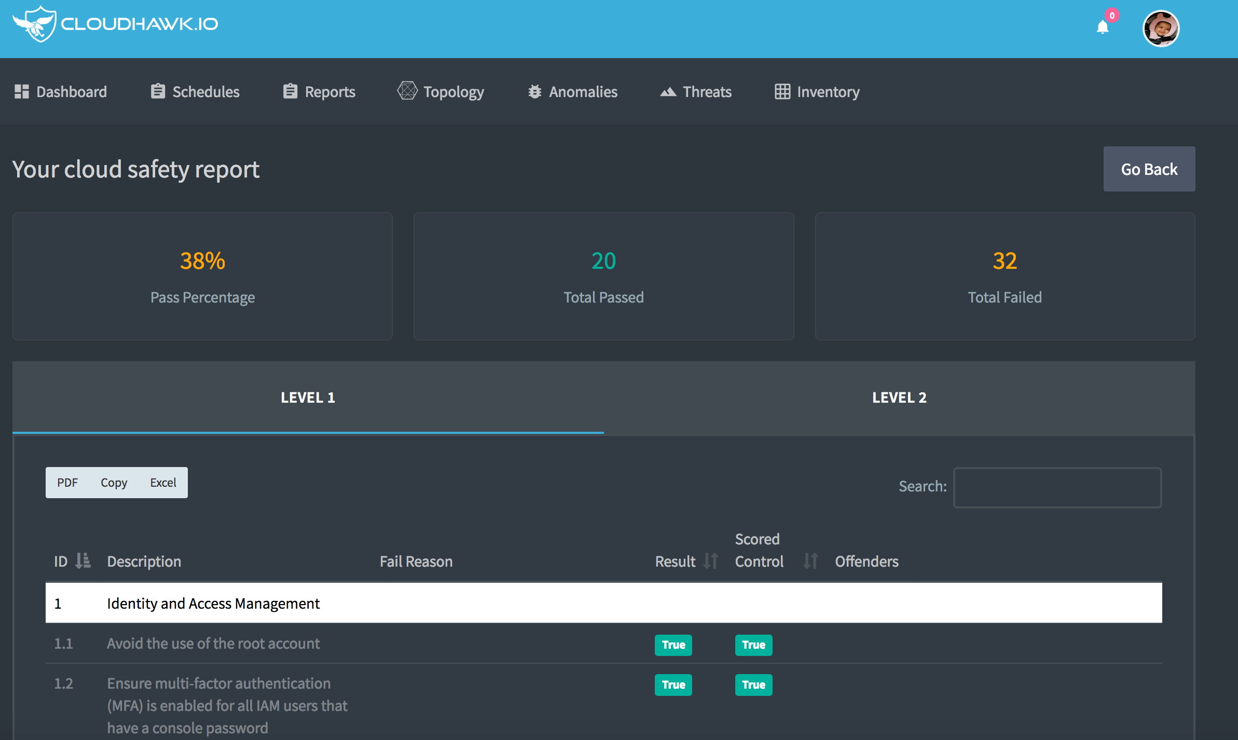Sort results using the Result column arrows
Screen dimensions: 1238x740
click(711, 561)
